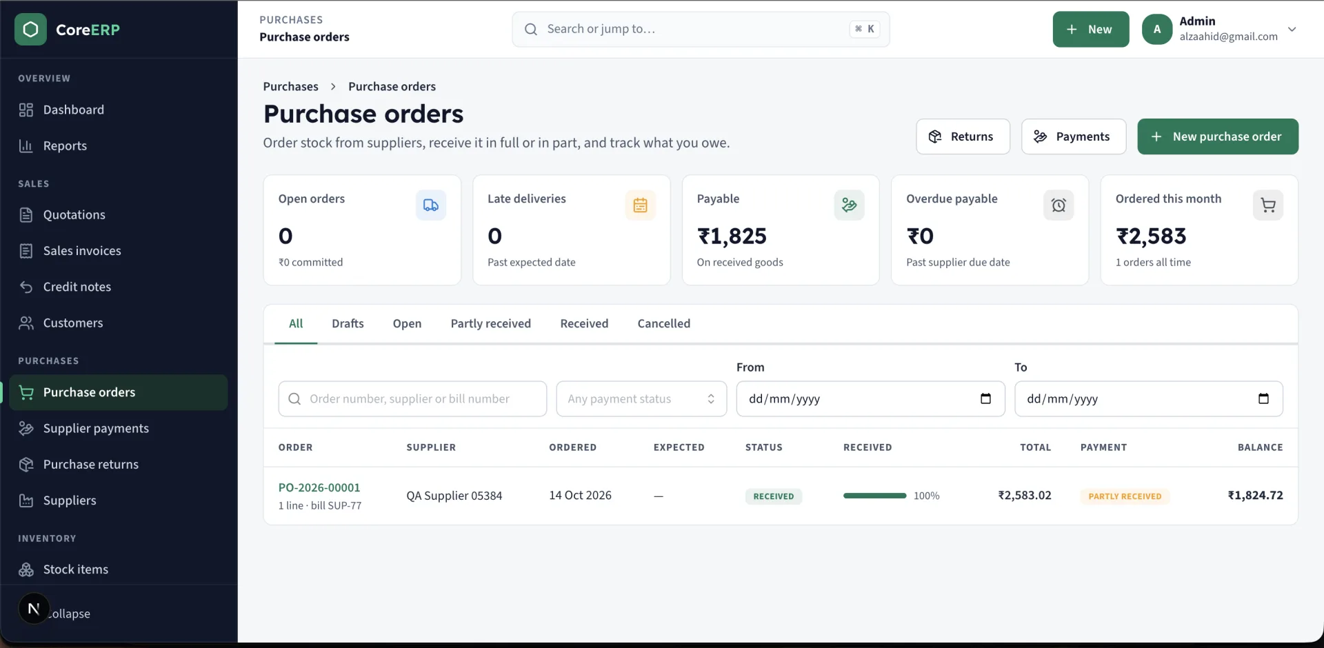Expand the Admin account menu chevron
The width and height of the screenshot is (1324, 648).
click(x=1292, y=30)
